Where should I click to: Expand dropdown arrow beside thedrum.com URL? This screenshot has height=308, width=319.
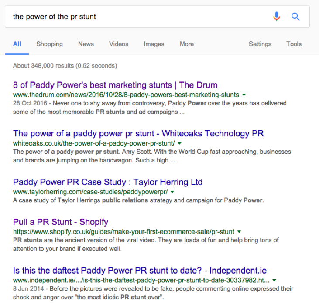(244, 95)
